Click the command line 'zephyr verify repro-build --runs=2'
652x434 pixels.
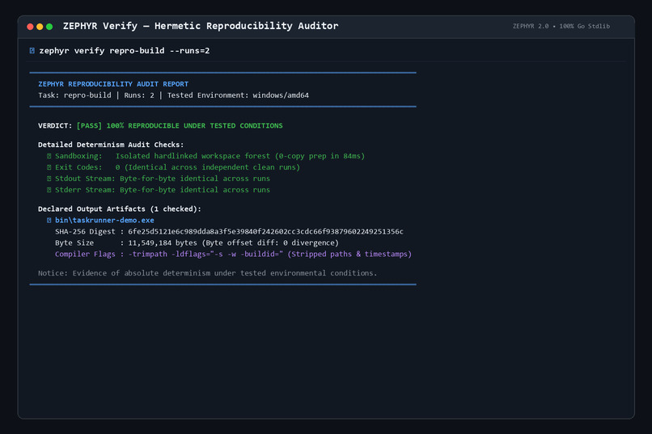(x=125, y=51)
